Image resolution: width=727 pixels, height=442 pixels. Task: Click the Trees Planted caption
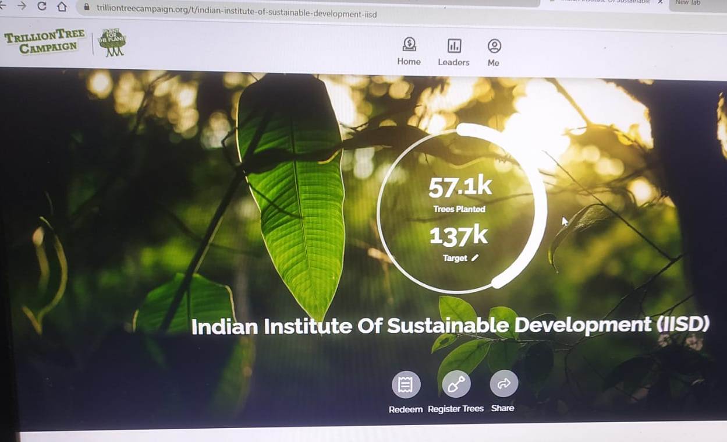coord(459,209)
